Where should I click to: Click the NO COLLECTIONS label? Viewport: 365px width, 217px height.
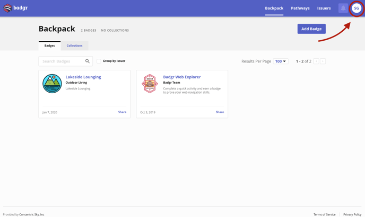[x=115, y=31]
